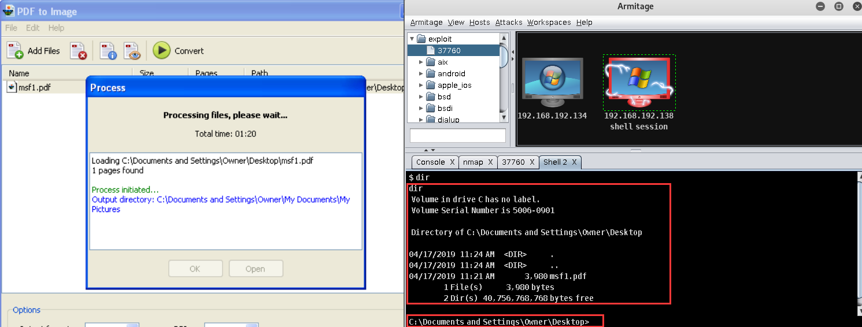
Task: Open the File menu in PDF to Image
Action: (x=11, y=28)
